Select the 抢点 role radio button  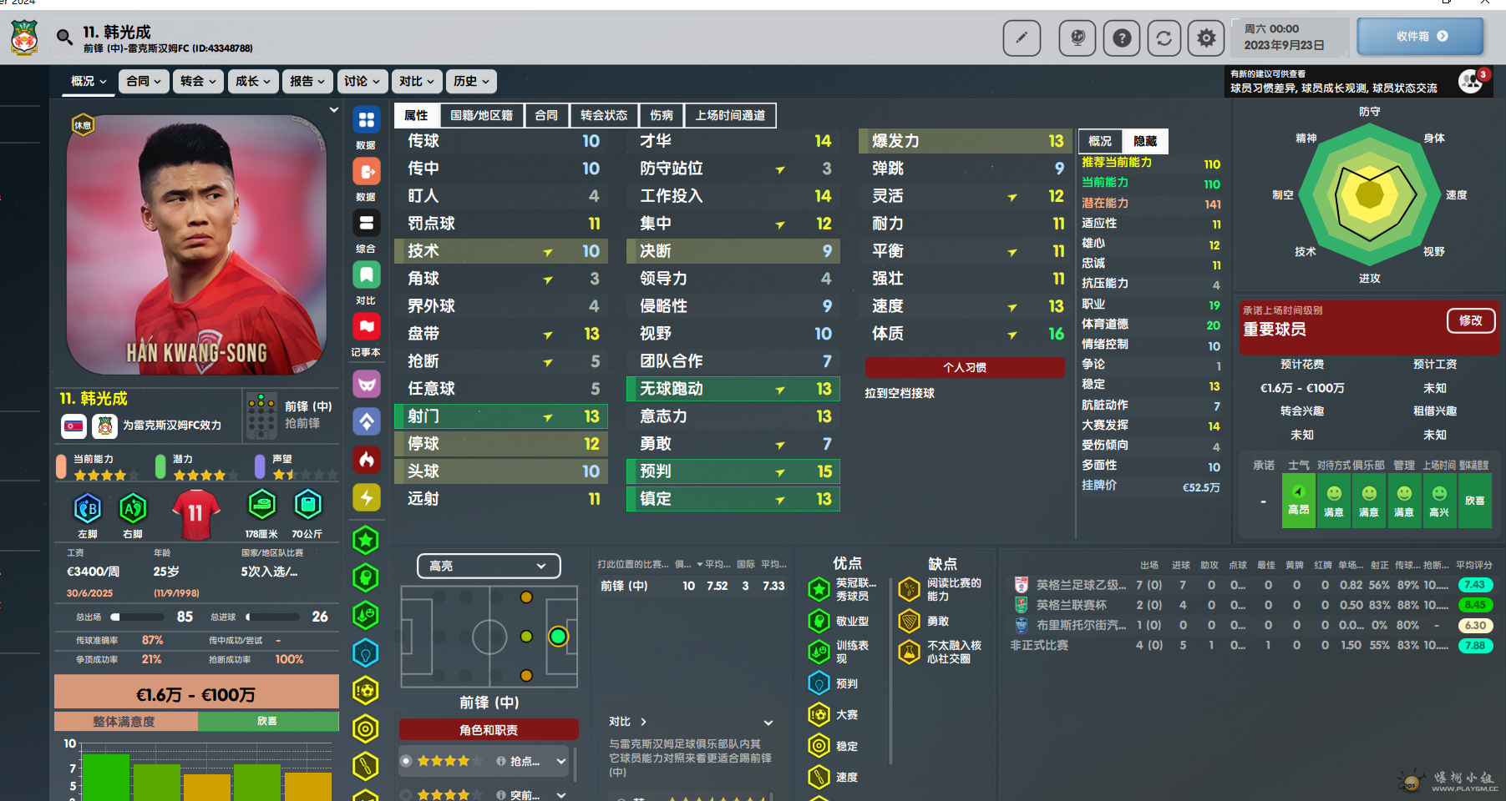(406, 761)
